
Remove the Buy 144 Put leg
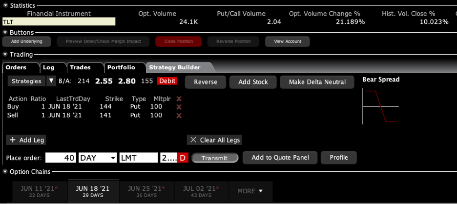(179, 107)
